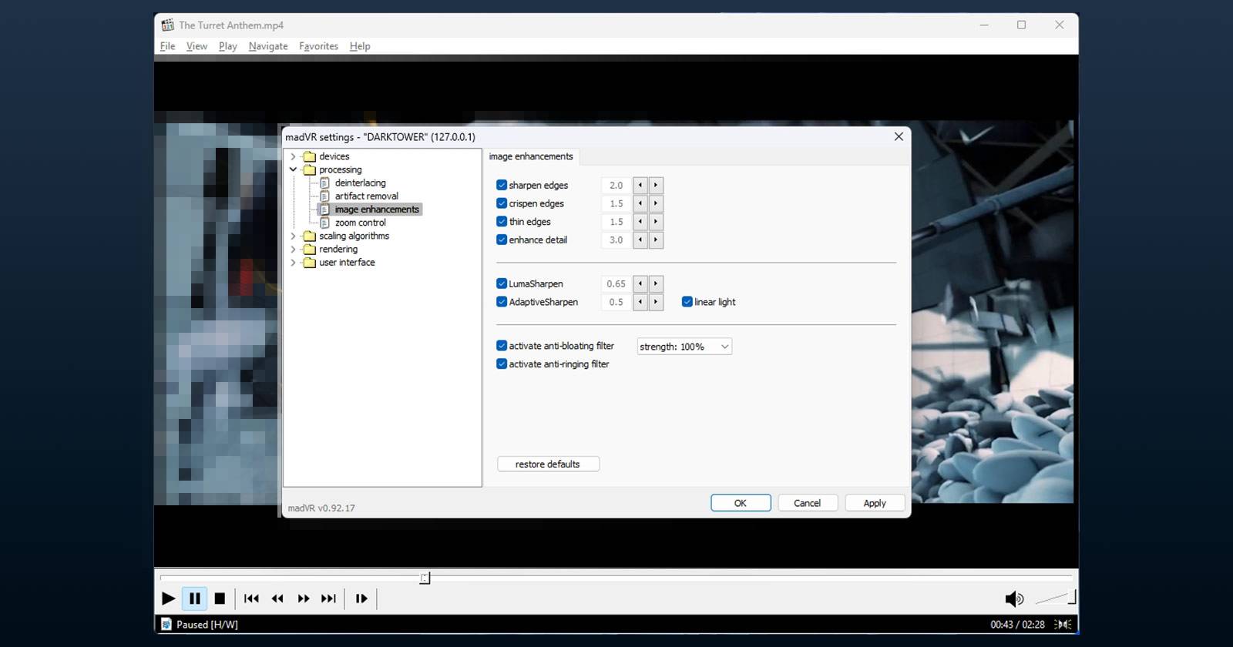Click the Pause button in player controls
The image size is (1233, 647).
point(195,598)
